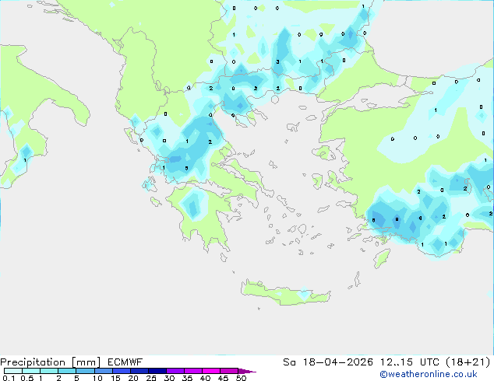Click the legend value 10

97,378
